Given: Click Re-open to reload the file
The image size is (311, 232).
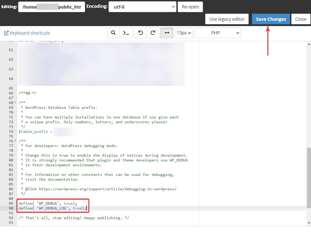Looking at the screenshot, I should (190, 7).
